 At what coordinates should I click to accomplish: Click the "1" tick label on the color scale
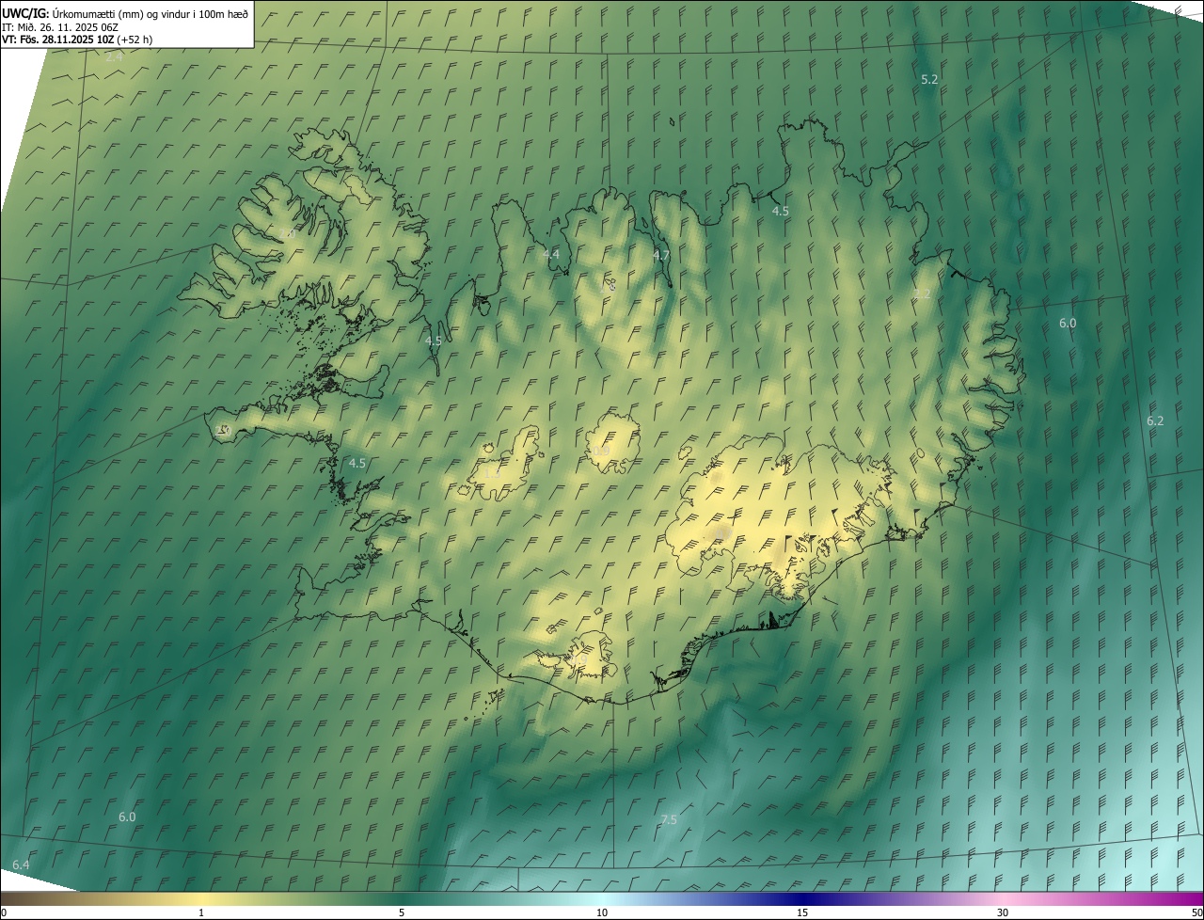pyautogui.click(x=201, y=913)
